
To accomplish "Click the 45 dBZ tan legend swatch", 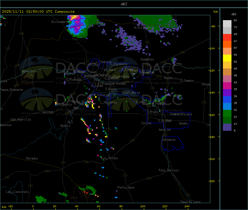I will coord(227,72).
